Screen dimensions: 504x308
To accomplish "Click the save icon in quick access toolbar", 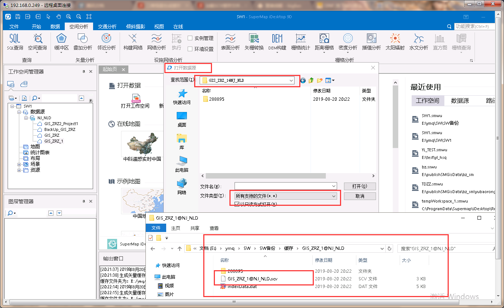I will pos(17,17).
